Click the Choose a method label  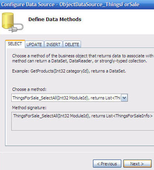click(x=29, y=89)
